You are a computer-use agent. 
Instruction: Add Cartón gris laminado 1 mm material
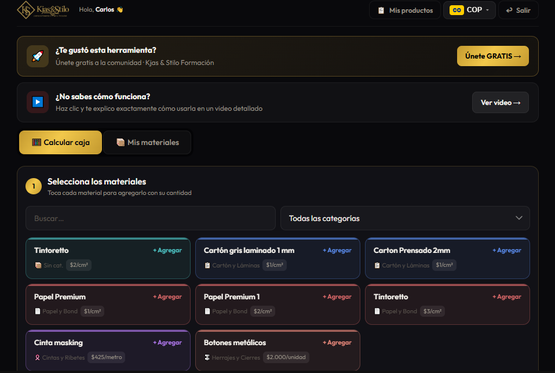(337, 251)
